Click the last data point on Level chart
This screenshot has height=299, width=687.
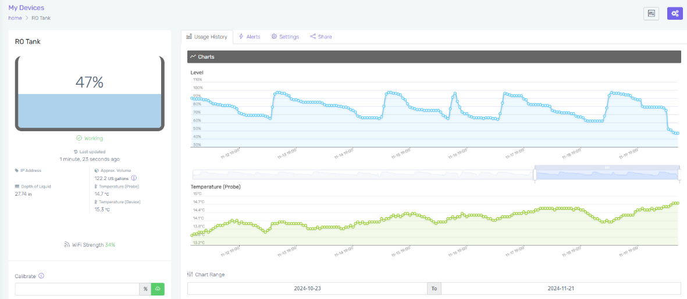(x=677, y=133)
